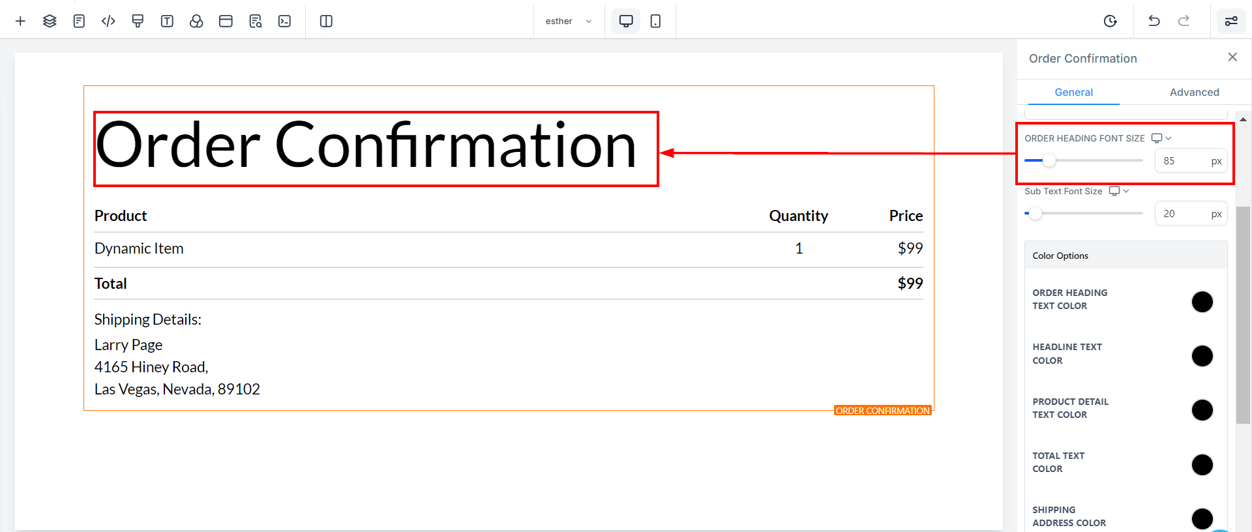Click the Las Vegas, Nevada, 89102 line

point(177,389)
